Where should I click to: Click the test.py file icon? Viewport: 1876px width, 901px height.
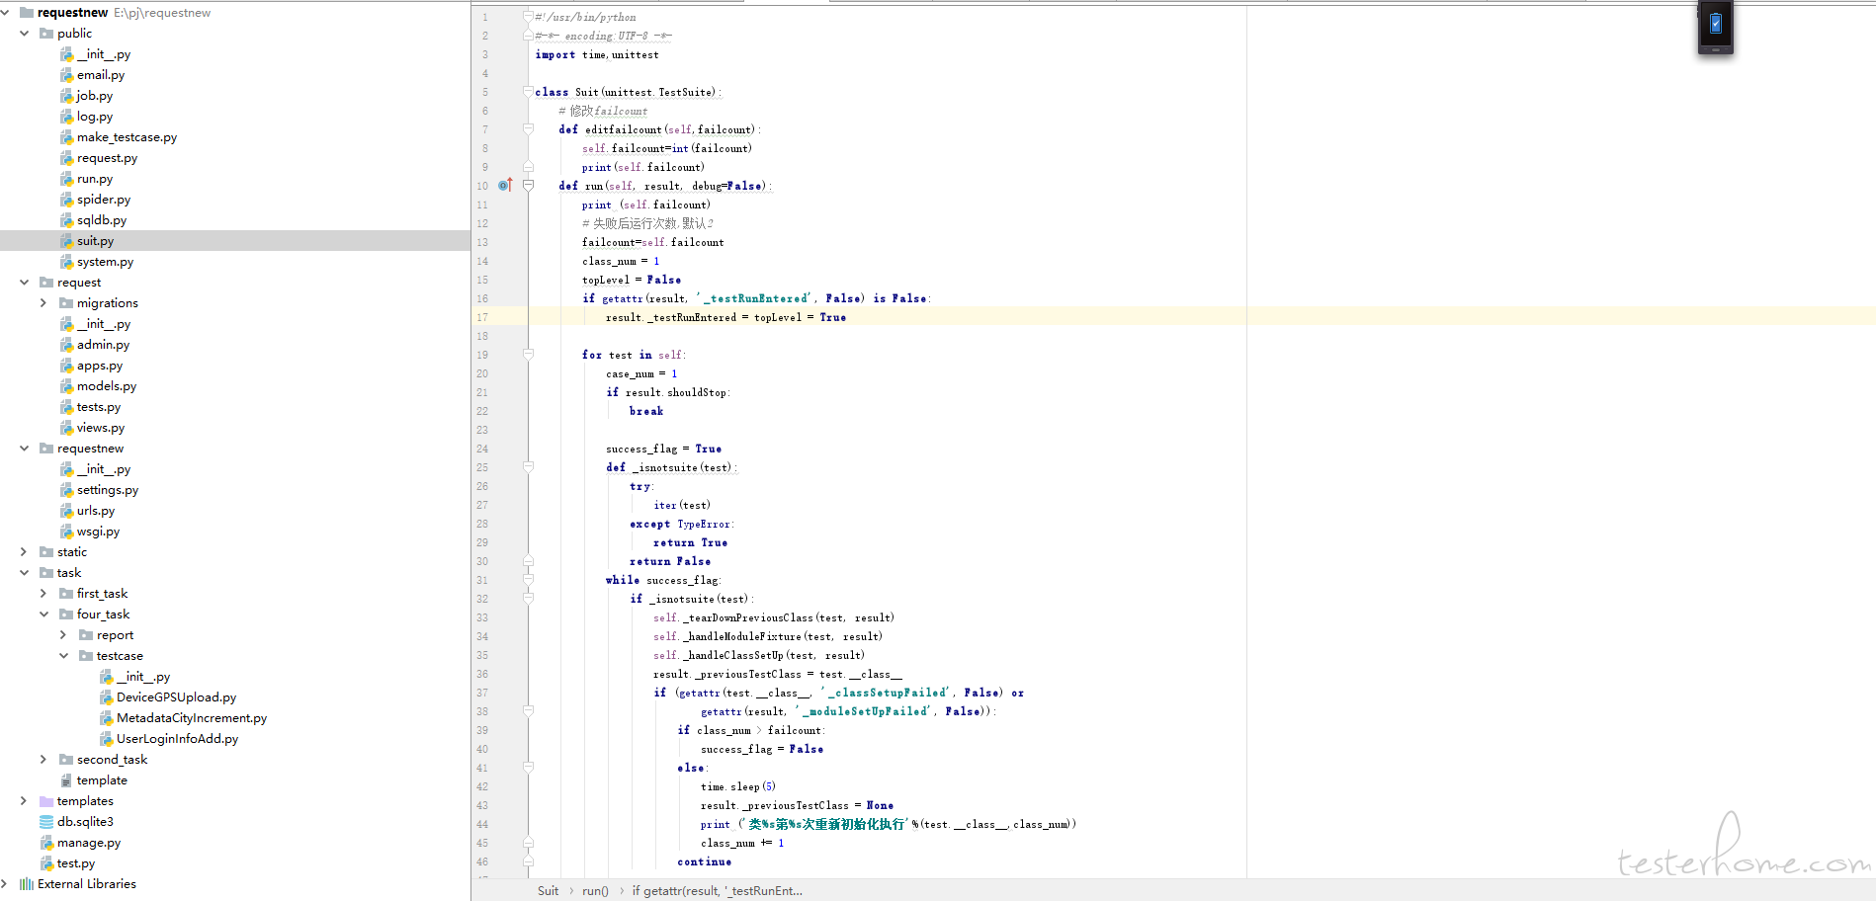(x=46, y=863)
